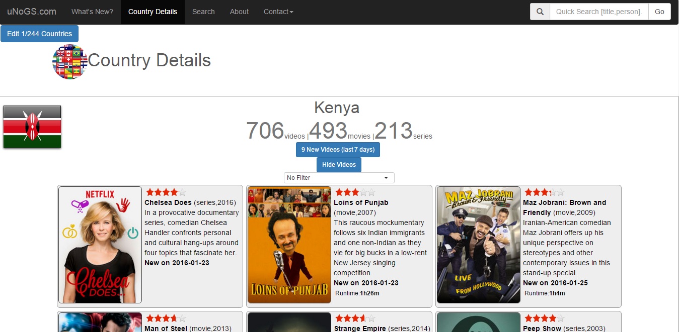Viewport: 679px width, 332px height.
Task: Click the world flags globe icon
Action: (x=70, y=62)
